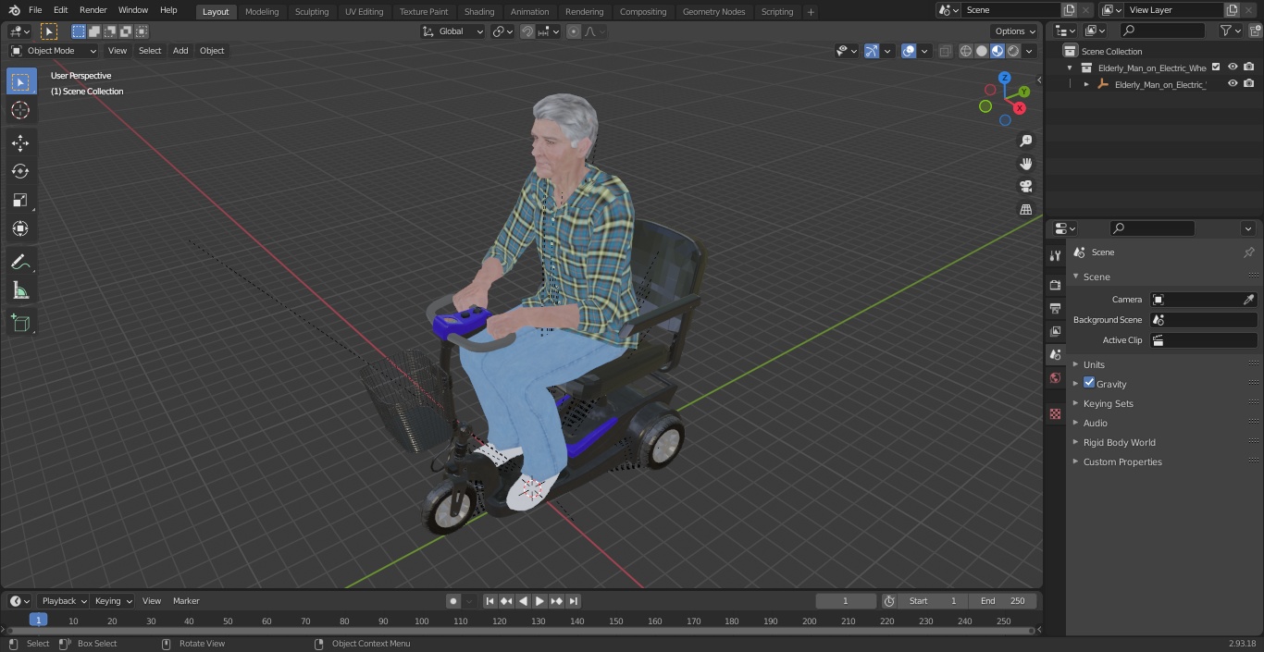Open the Playback dropdown in timeline
Screen dimensions: 1264x652
(x=63, y=601)
